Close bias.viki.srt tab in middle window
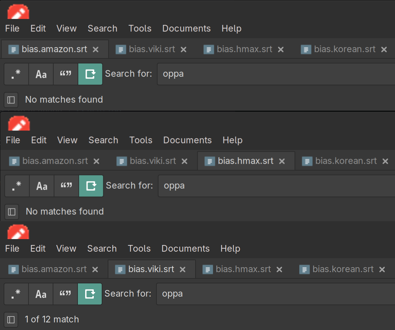This screenshot has height=330, width=395. (184, 161)
